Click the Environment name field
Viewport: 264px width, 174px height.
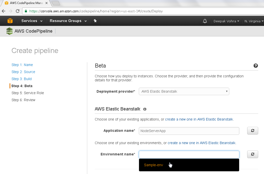(x=189, y=154)
